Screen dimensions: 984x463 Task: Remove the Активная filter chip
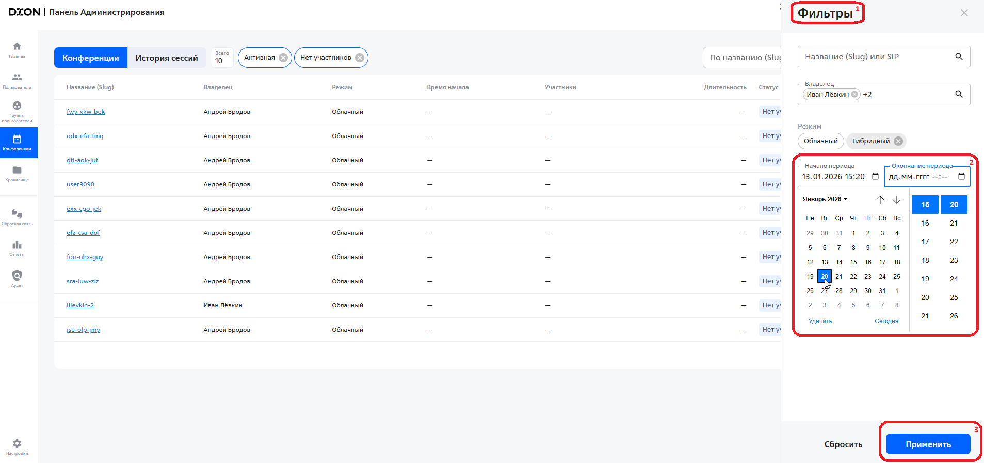(x=283, y=58)
